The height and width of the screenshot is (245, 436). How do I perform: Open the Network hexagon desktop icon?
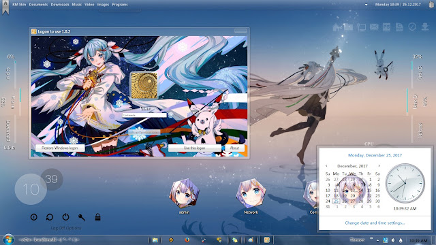pos(251,193)
